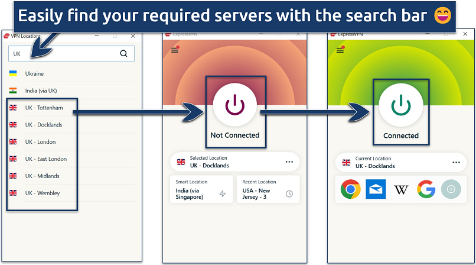Click the UK - Tottenham flag icon
The height and width of the screenshot is (265, 476).
13,107
